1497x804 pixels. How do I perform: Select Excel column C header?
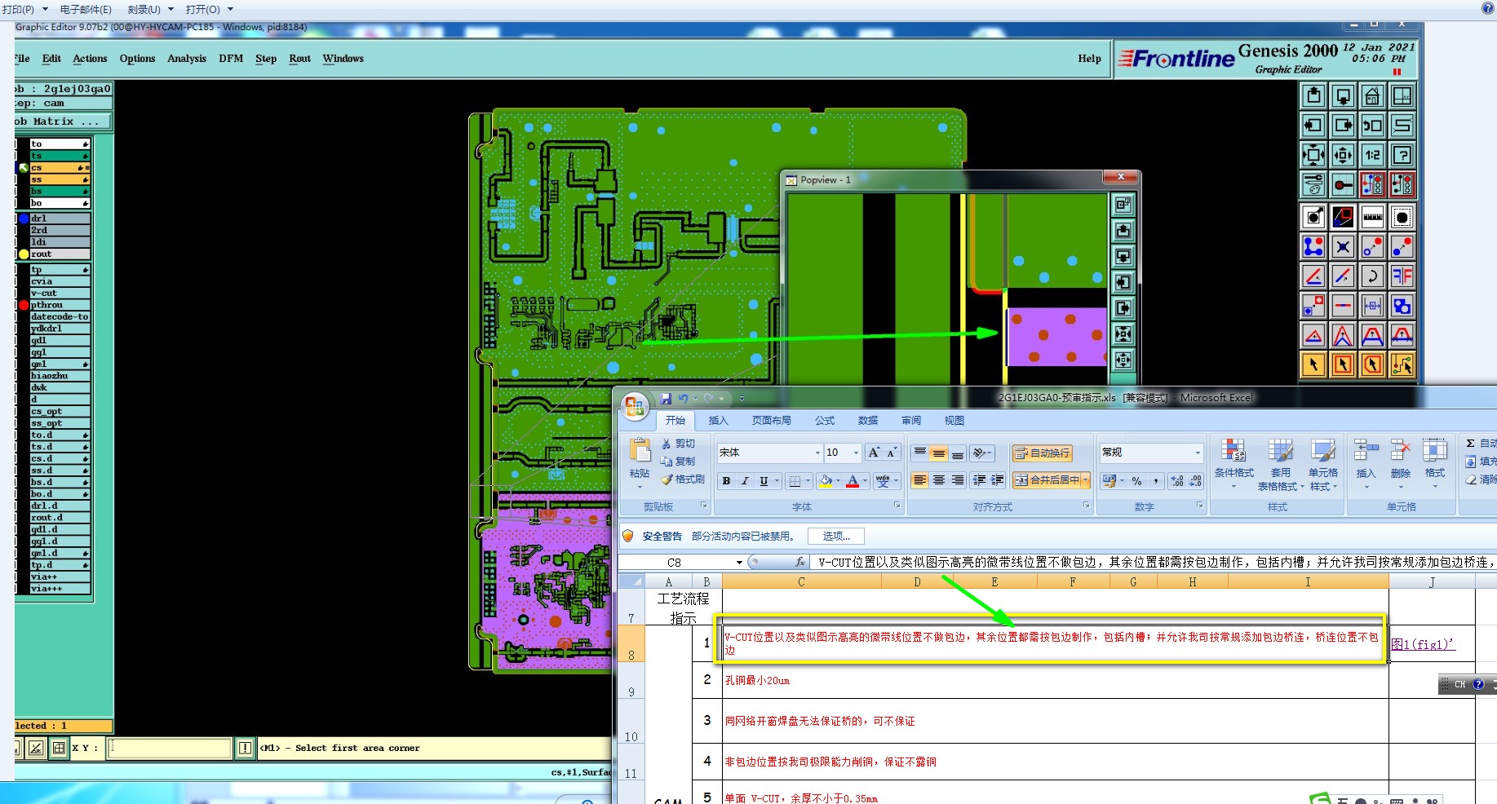click(x=801, y=581)
